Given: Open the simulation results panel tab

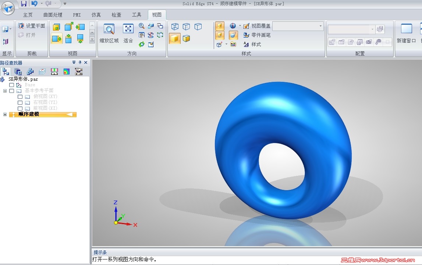Looking at the screenshot, I should click(67, 72).
